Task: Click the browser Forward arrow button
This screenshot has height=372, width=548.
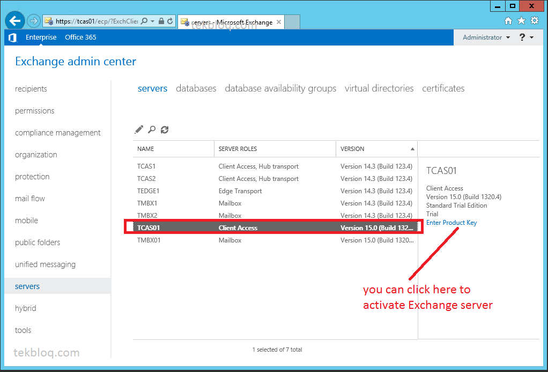Action: click(x=34, y=21)
